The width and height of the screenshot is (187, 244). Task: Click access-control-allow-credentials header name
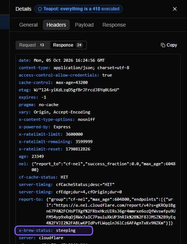tap(59, 75)
